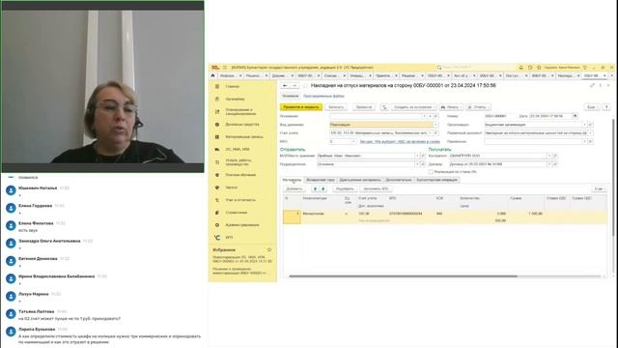Screen dimensions: 618x348
Task: Click the horizontal scrollbar under the table
Action: [403, 276]
